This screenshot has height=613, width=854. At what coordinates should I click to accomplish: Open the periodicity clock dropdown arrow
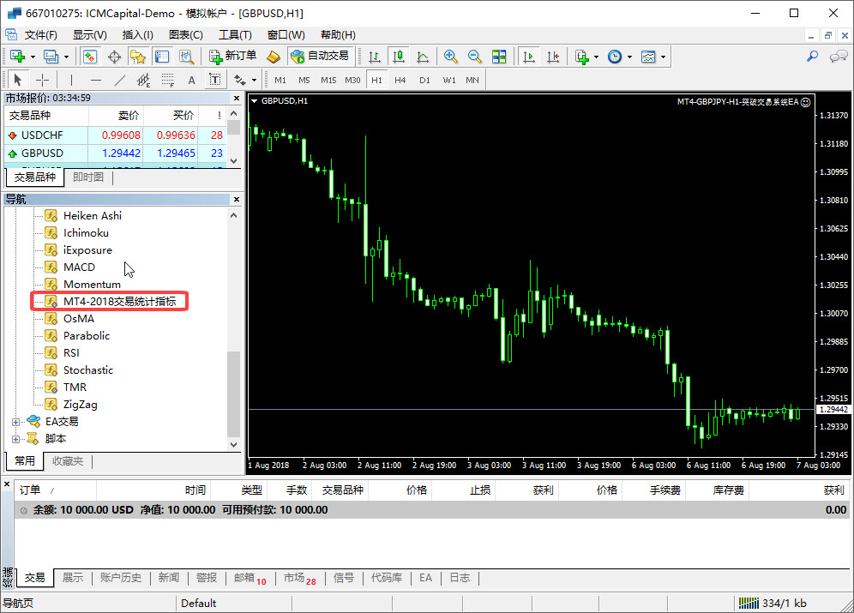pos(630,57)
